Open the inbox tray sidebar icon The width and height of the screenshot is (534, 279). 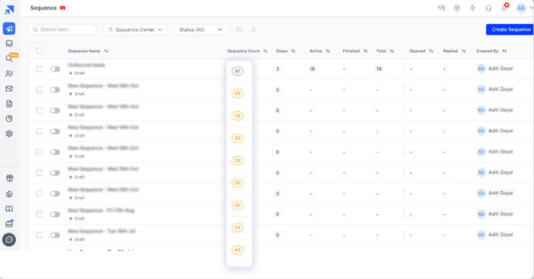click(9, 43)
